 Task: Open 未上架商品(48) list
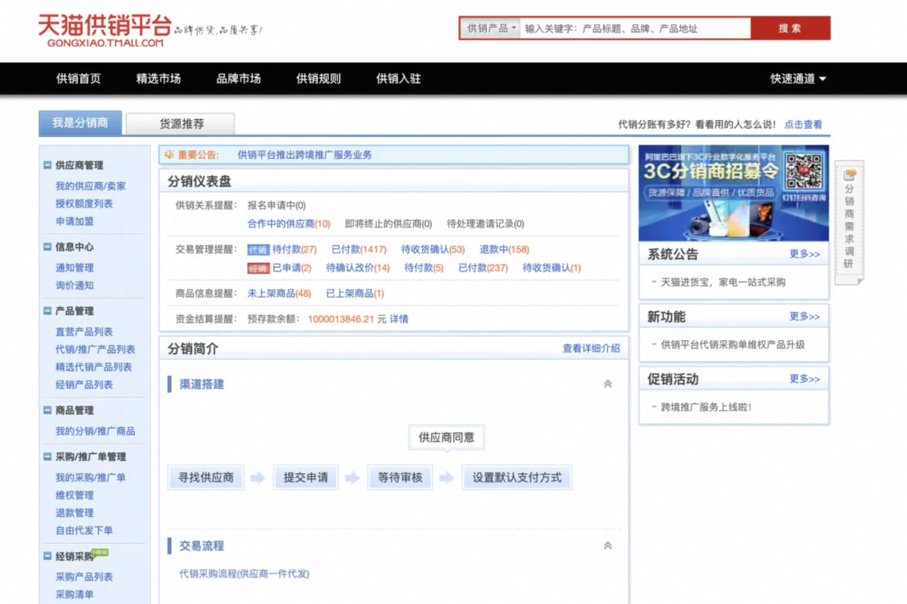pyautogui.click(x=279, y=294)
